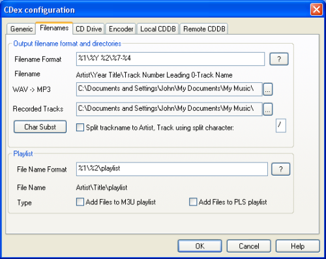Focus the Filename Format text field

click(x=170, y=59)
